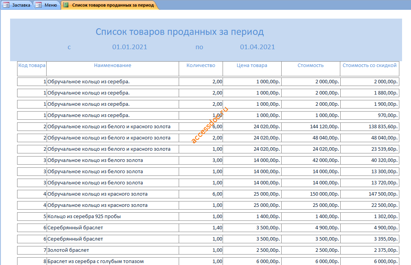
Task: Click the label по before the end date
Action: 199,47
